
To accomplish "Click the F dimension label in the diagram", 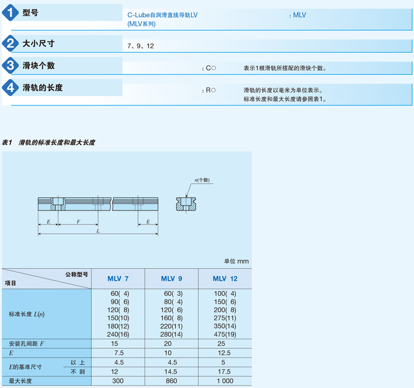I will (x=77, y=222).
